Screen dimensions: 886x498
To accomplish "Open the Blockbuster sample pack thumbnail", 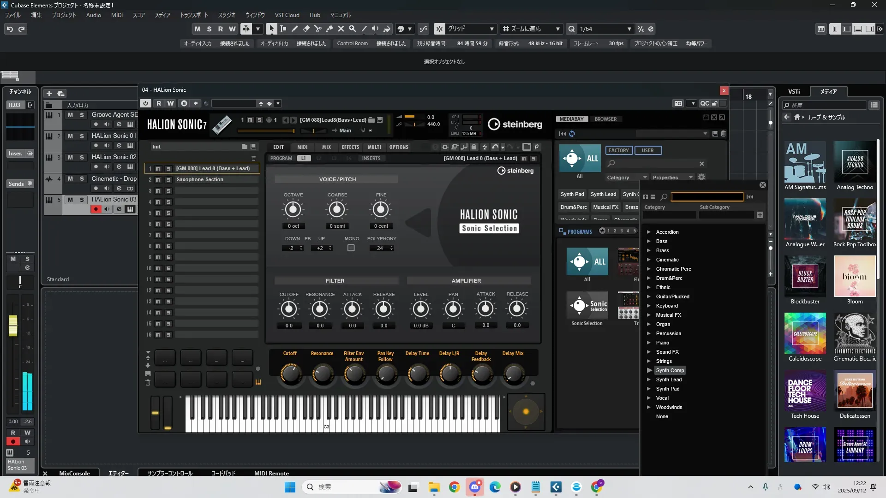I will [x=805, y=276].
